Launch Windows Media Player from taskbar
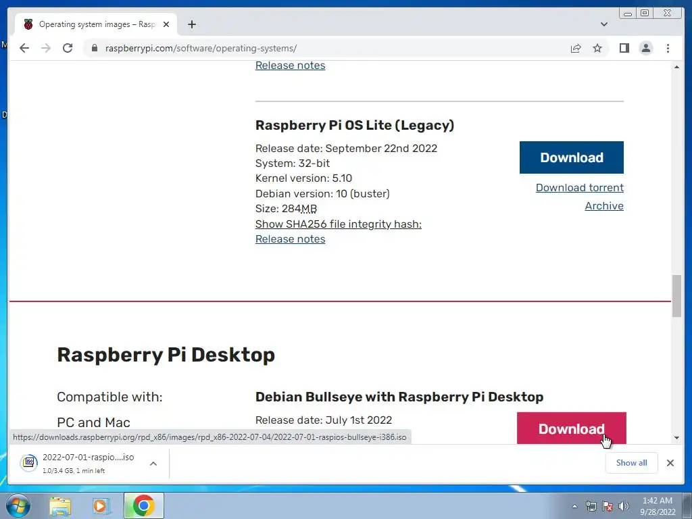Viewport: 692px width, 519px height. (x=101, y=505)
